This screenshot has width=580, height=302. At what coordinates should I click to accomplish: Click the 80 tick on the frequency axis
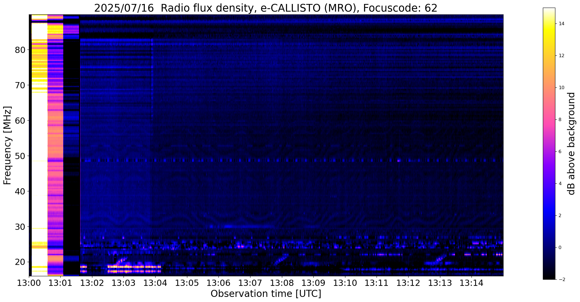[x=20, y=50]
